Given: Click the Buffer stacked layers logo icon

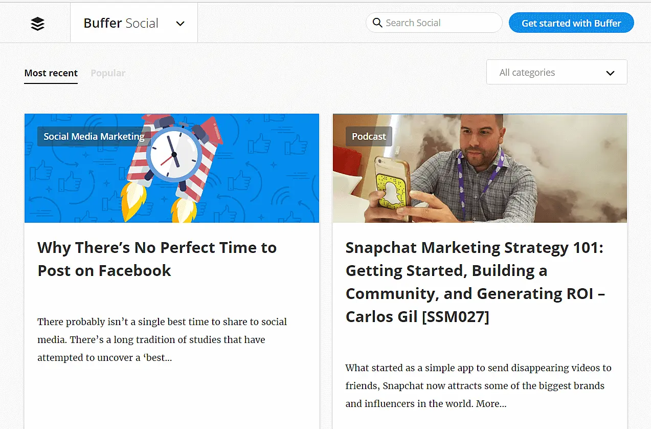Looking at the screenshot, I should click(x=37, y=24).
